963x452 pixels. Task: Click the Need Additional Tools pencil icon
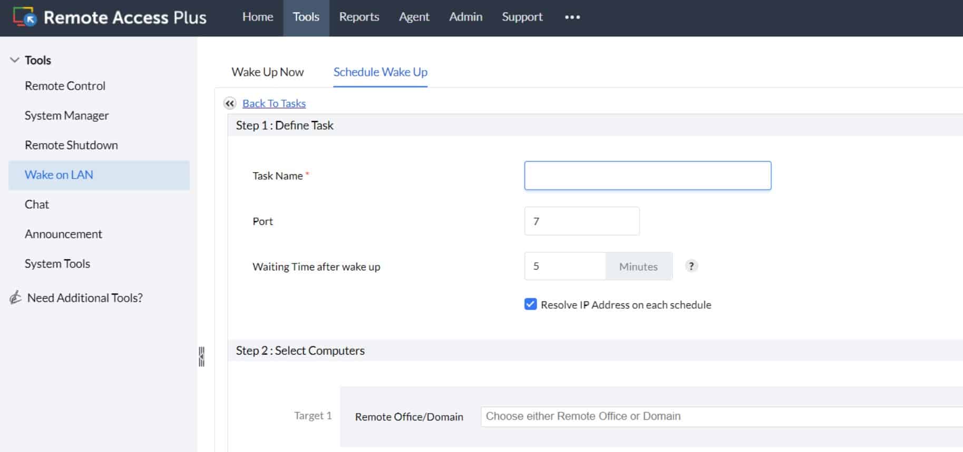tap(16, 298)
